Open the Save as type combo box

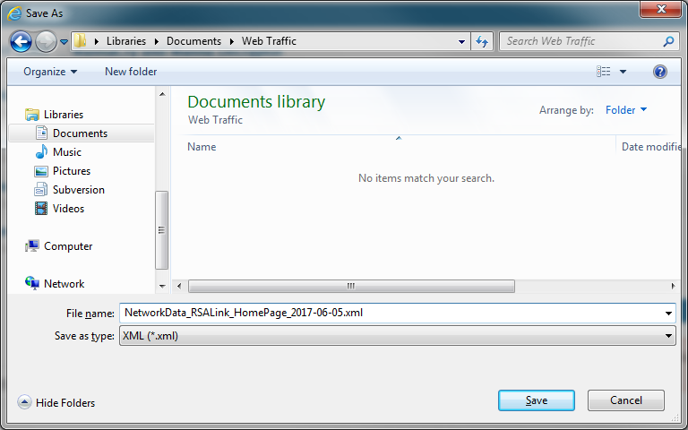tap(397, 336)
